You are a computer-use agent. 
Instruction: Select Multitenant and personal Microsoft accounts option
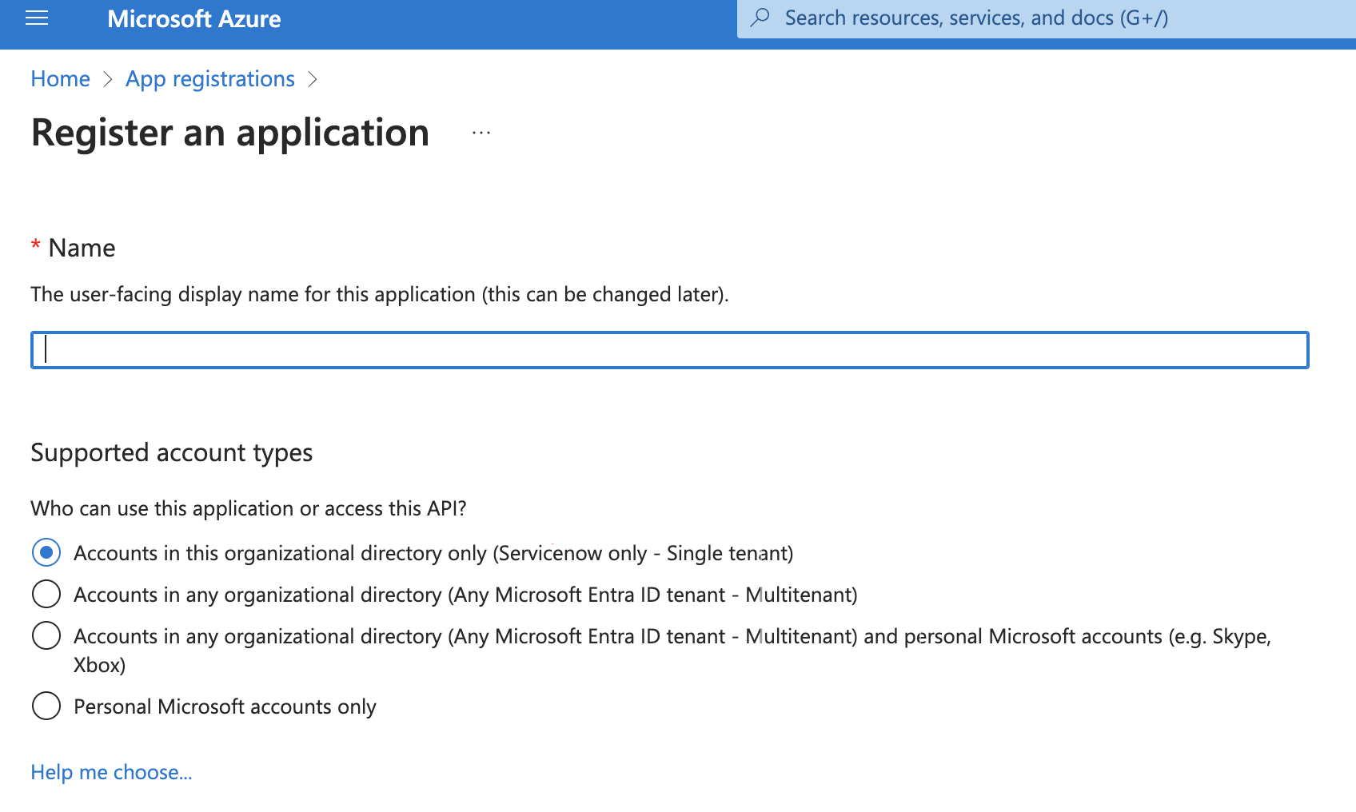pos(46,635)
